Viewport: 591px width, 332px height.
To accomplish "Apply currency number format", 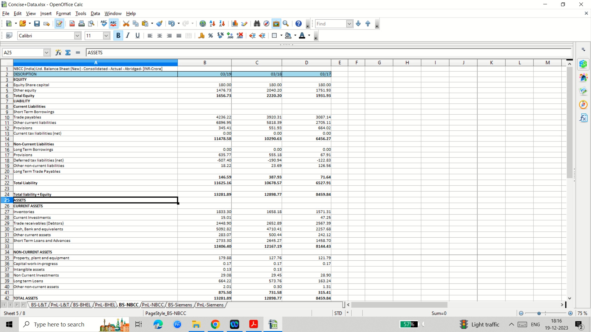I will [201, 36].
